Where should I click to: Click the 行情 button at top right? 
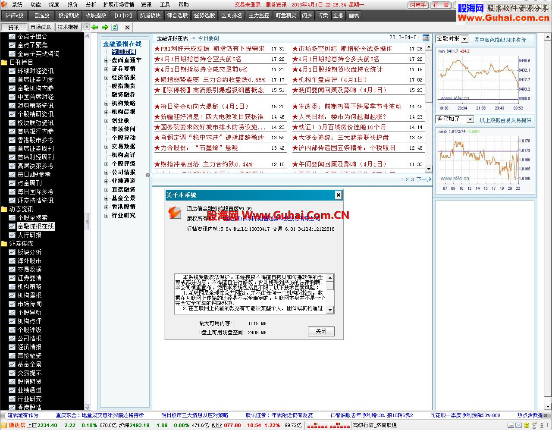(441, 5)
